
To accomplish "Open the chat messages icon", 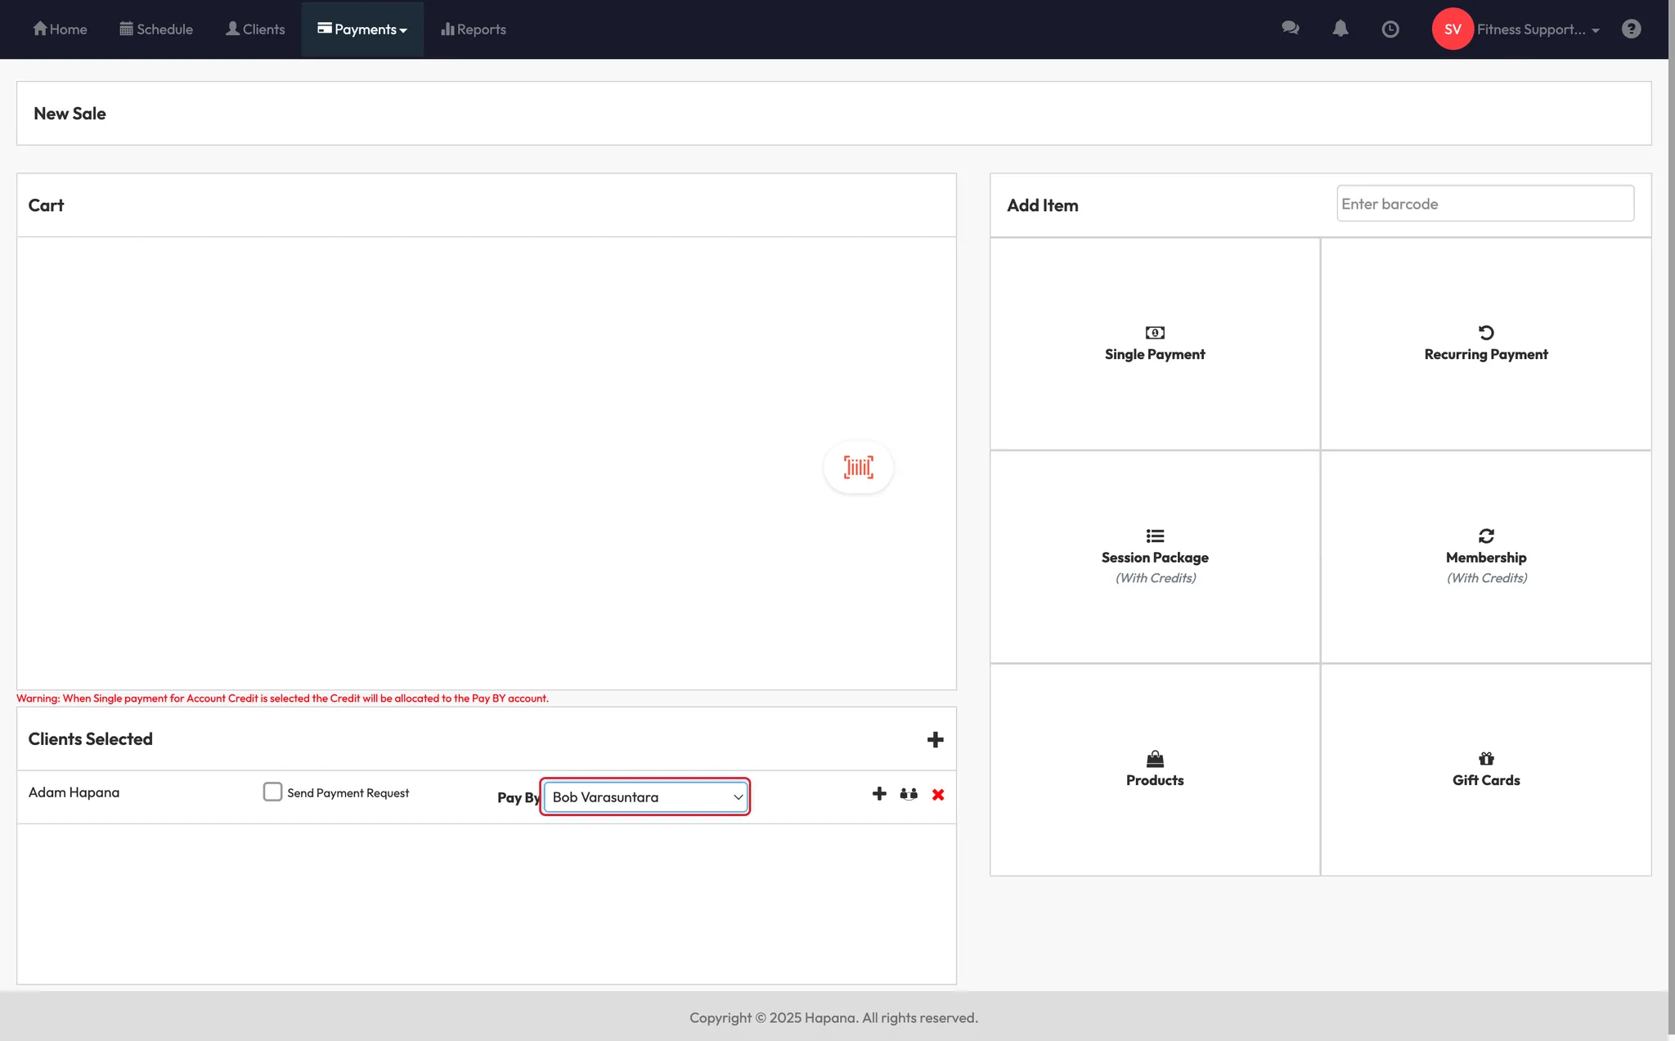I will coord(1290,29).
